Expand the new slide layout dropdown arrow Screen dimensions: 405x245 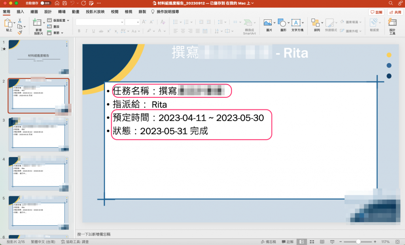pos(44,23)
